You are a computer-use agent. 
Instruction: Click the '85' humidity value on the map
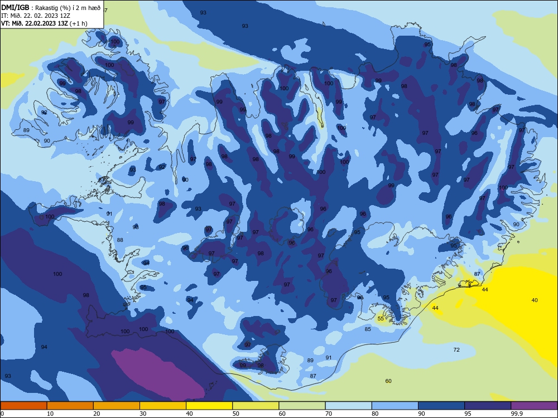coord(368,329)
